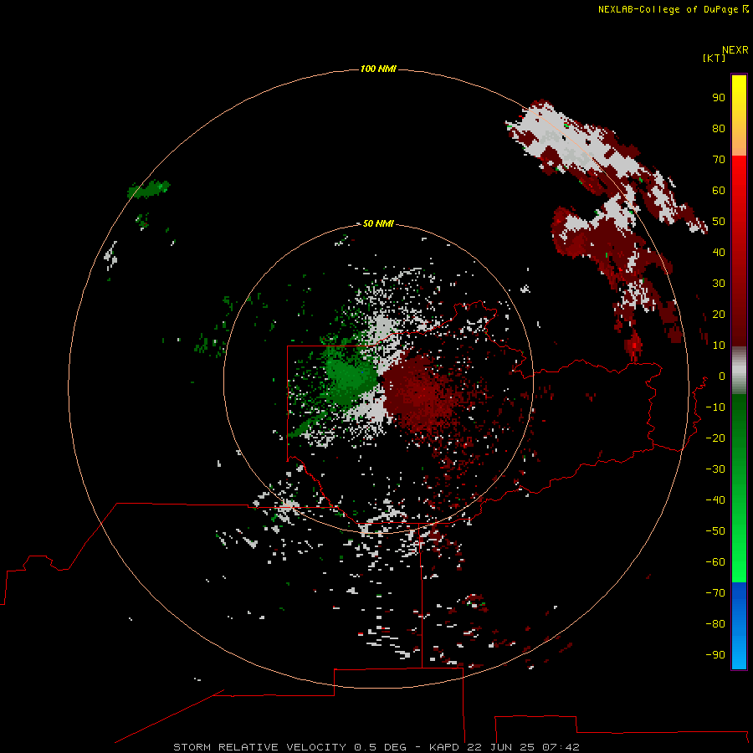Click the NEXLAB-College of DuPage label

click(x=673, y=9)
